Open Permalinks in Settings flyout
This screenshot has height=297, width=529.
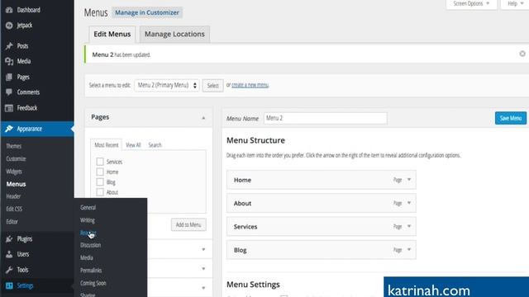tap(91, 271)
